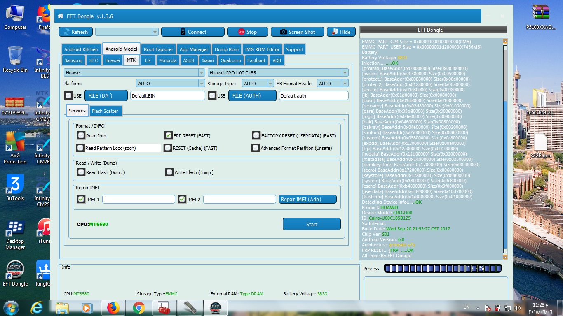This screenshot has height=316, width=563.
Task: Open the 071979899 desktop icon
Action: click(x=15, y=105)
